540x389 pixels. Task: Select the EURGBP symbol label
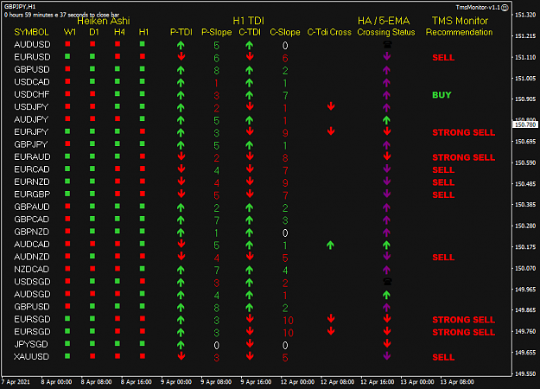[32, 194]
